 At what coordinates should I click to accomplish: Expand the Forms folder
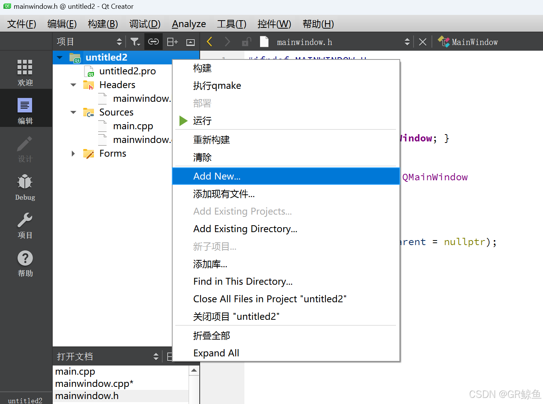coord(73,154)
